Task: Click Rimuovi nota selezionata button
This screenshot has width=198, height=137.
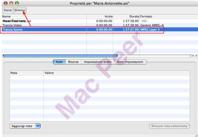Action: pos(169,126)
